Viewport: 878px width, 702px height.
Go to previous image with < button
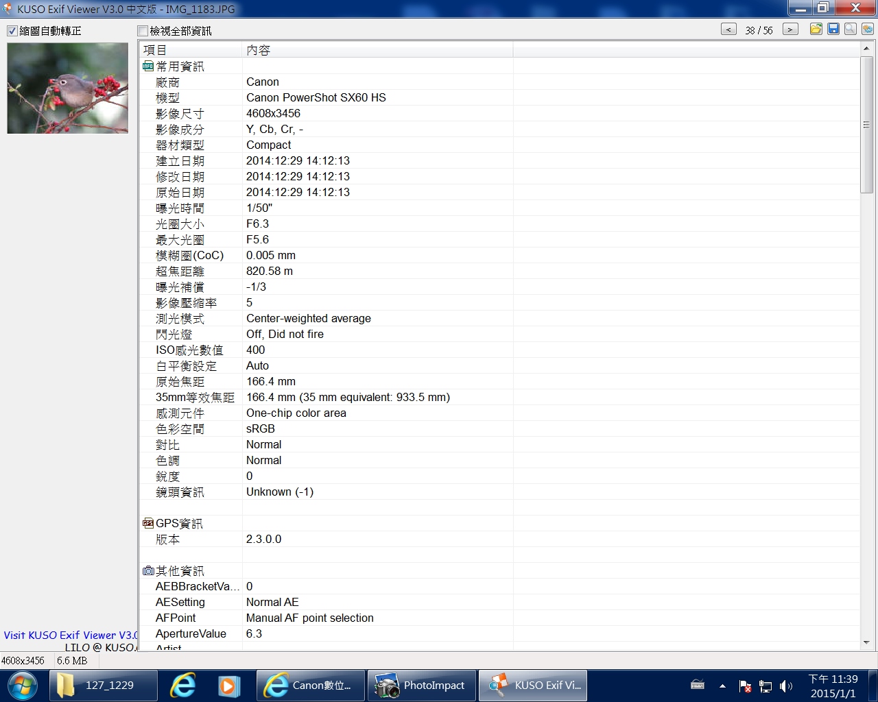(728, 29)
